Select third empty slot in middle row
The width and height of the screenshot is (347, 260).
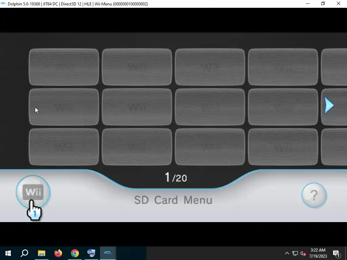click(210, 107)
